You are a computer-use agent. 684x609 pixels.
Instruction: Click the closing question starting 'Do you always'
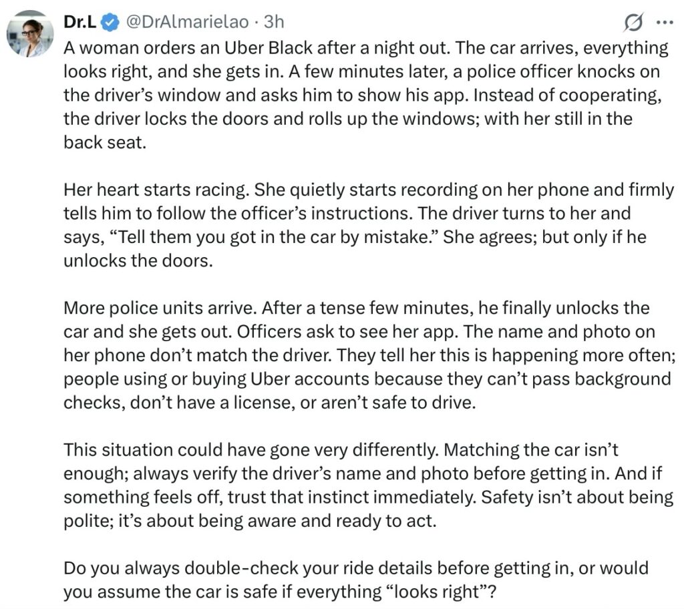tap(355, 580)
